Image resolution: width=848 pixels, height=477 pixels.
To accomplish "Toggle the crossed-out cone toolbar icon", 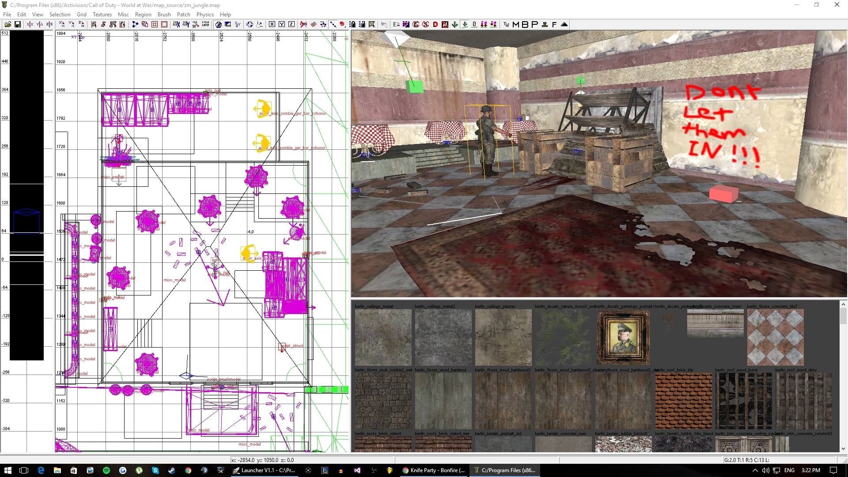I will point(304,24).
